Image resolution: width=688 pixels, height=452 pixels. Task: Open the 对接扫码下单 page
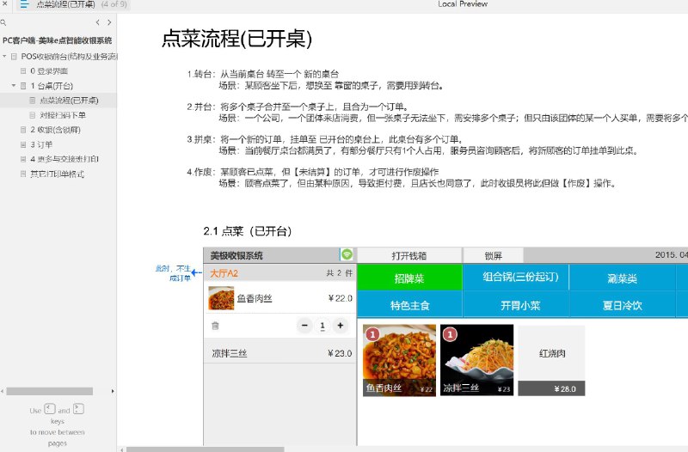click(62, 115)
